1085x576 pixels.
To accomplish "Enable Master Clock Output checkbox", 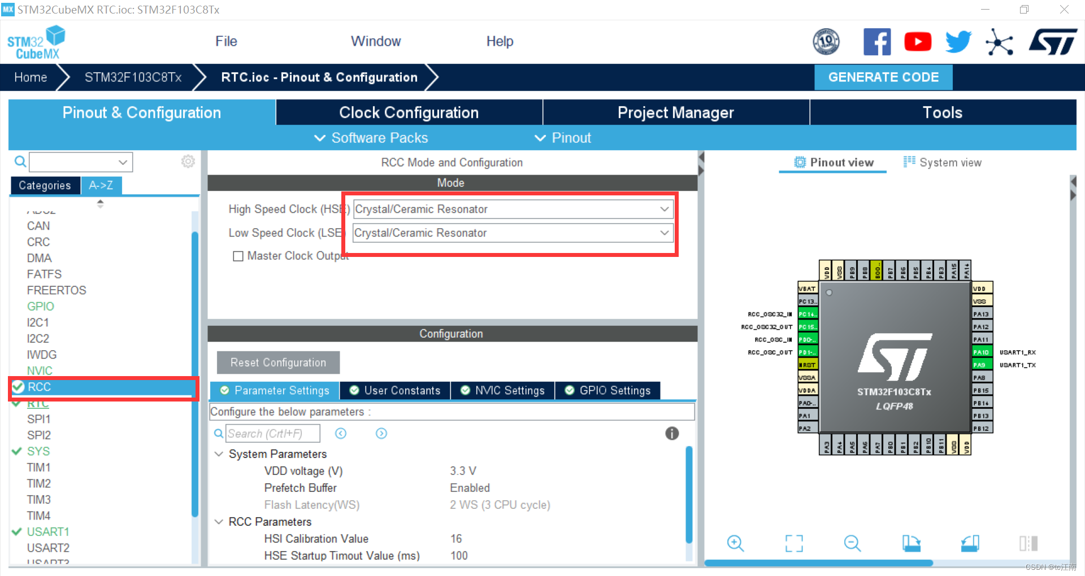I will coord(238,256).
